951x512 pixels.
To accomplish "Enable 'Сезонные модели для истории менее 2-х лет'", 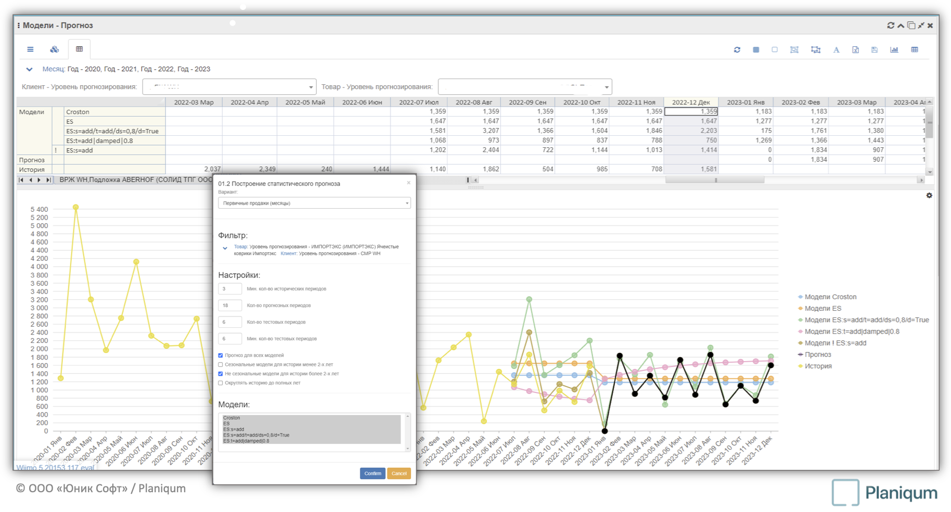I will [221, 365].
